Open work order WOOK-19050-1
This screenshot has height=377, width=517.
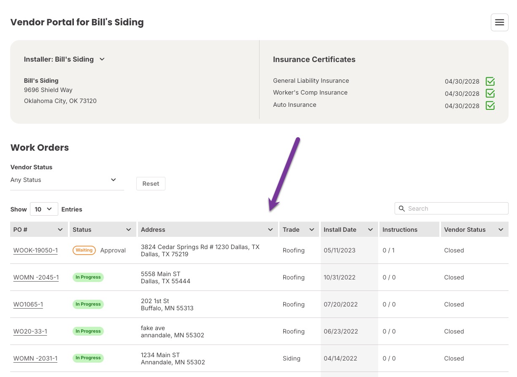(35, 250)
